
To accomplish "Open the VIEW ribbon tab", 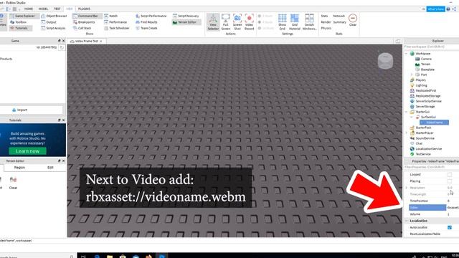I will tap(70, 9).
